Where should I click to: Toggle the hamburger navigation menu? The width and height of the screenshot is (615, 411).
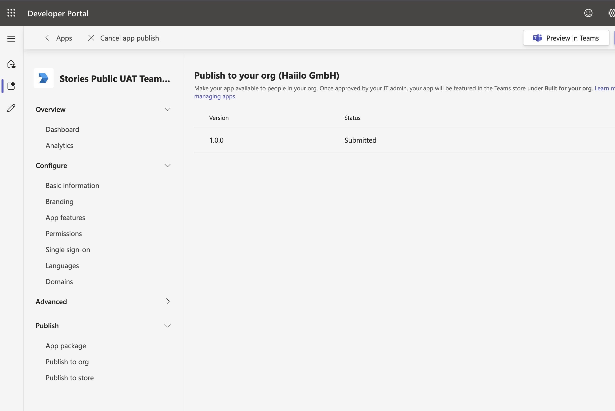(x=11, y=39)
